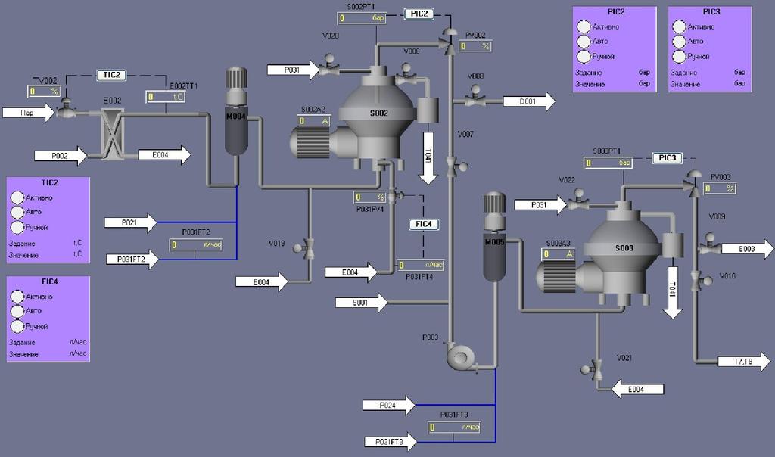Click the P031FT3 flow value field
This screenshot has height=457, width=775.
pyautogui.click(x=454, y=427)
